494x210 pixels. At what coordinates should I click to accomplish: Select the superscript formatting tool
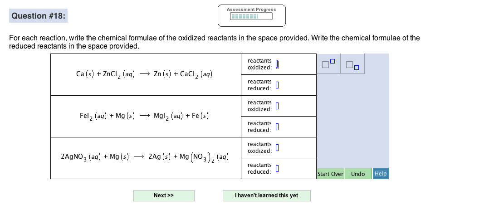329,64
